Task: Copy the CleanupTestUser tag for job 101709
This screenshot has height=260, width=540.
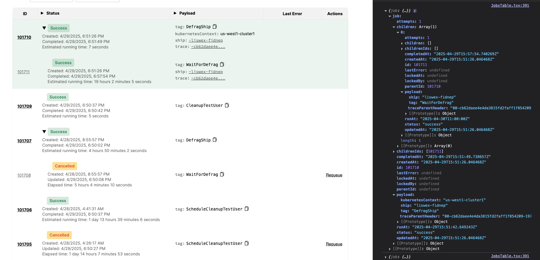Action: (x=227, y=105)
